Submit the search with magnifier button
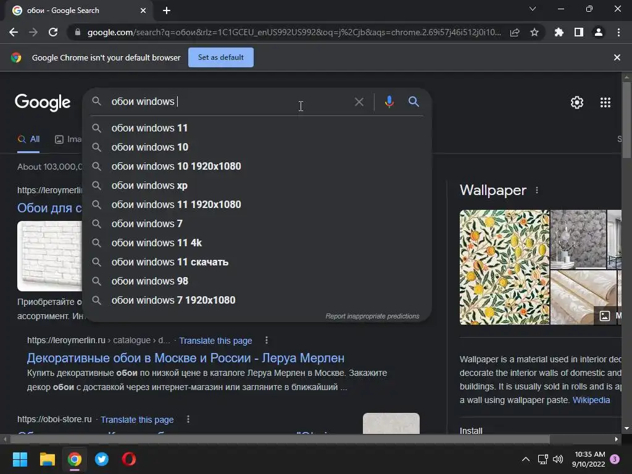Image resolution: width=632 pixels, height=474 pixels. 414,102
